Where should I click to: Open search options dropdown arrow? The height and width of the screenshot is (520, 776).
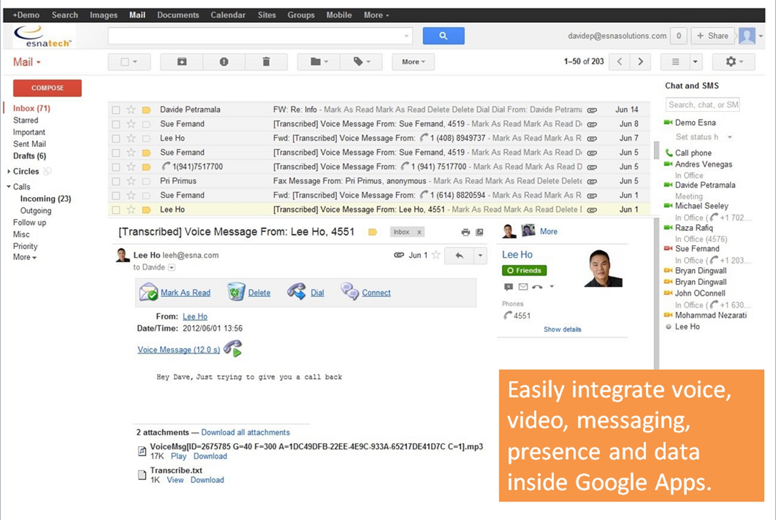click(x=406, y=36)
